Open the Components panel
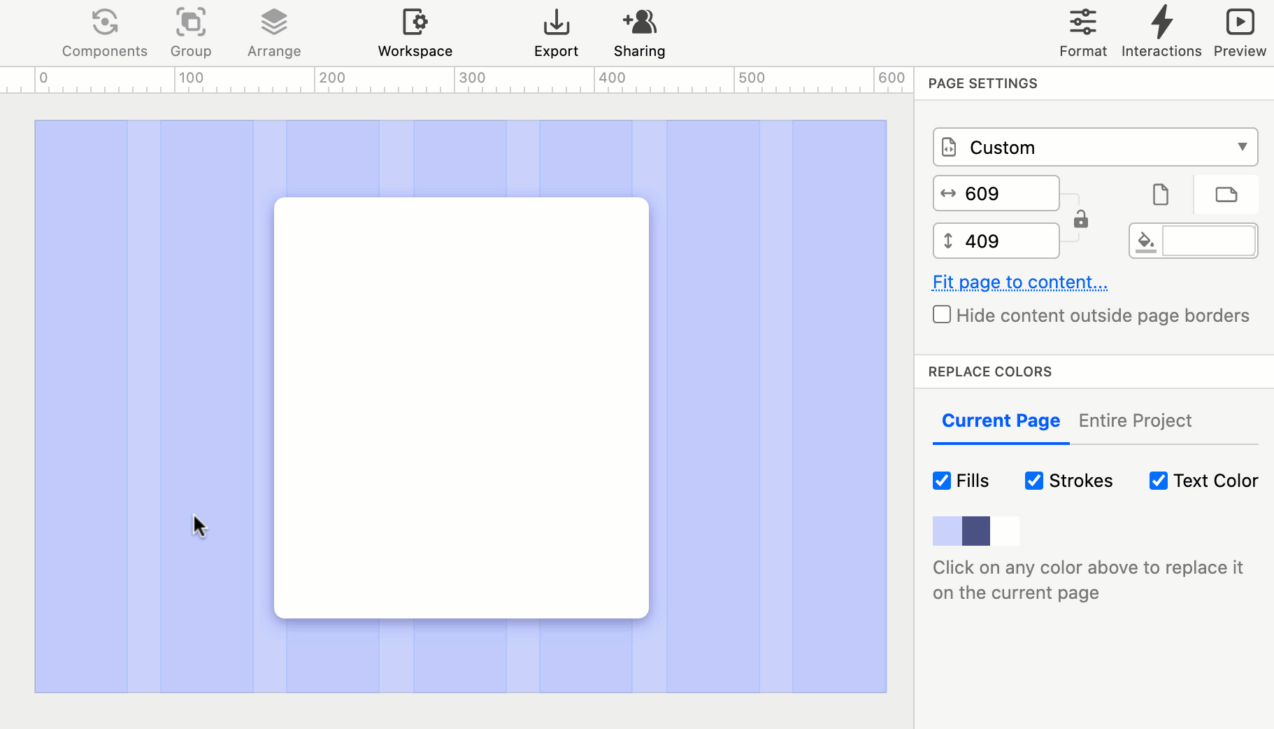Screen dimensions: 1274x729 [x=104, y=31]
